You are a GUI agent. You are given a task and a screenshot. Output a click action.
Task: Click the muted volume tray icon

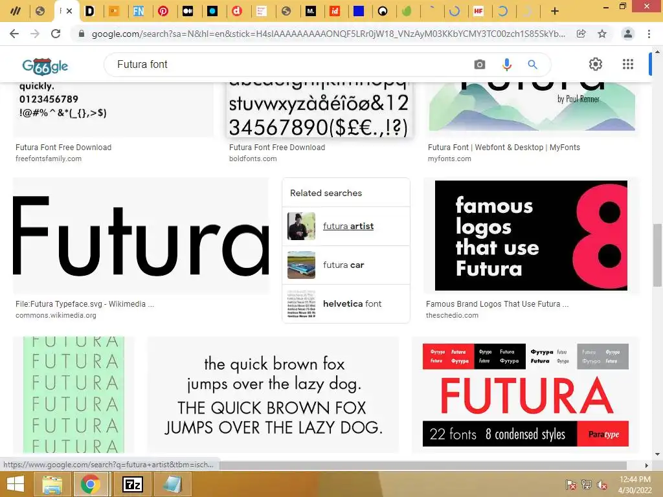602,485
